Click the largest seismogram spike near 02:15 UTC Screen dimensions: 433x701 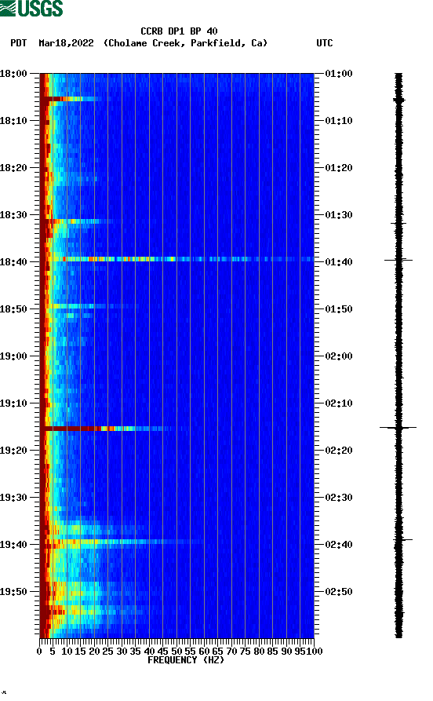tap(398, 428)
